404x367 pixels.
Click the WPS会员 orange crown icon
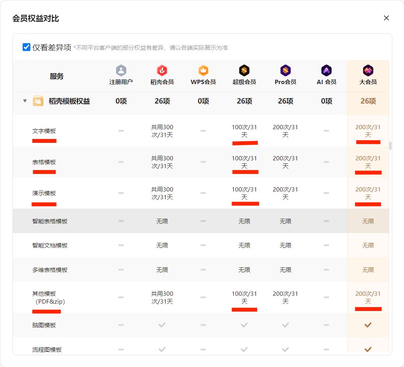(203, 70)
